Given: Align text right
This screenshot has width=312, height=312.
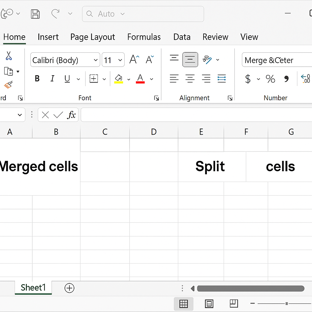Looking at the screenshot, I should point(206,79).
